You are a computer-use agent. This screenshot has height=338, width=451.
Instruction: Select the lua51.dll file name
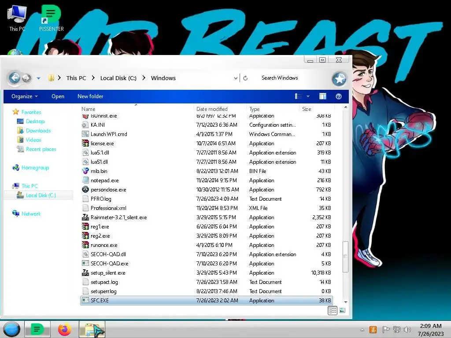pos(99,162)
